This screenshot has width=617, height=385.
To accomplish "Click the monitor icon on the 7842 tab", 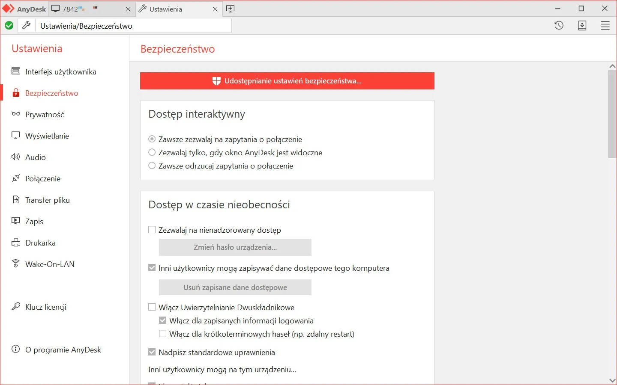I will (x=56, y=9).
